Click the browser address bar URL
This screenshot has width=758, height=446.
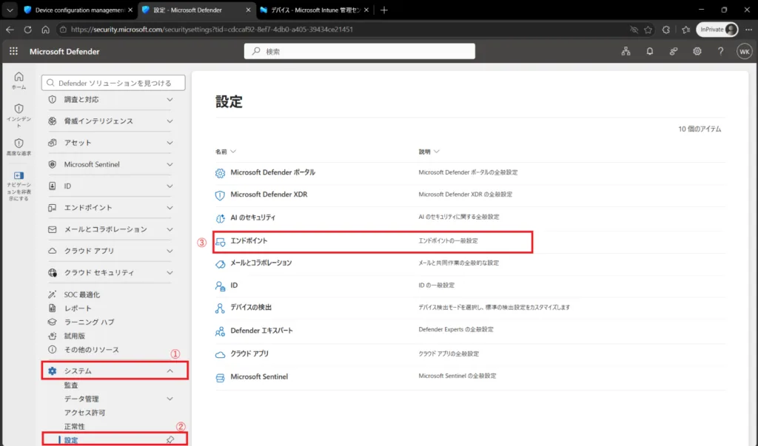[212, 30]
